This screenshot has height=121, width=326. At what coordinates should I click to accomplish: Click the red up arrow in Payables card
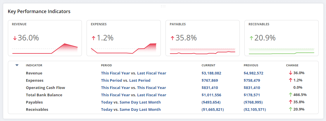point(172,38)
